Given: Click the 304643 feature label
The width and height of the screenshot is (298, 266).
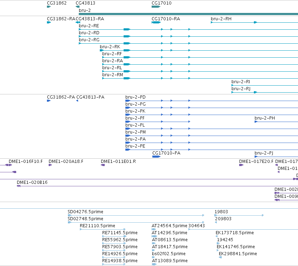Looking at the screenshot, I should pos(196,226).
